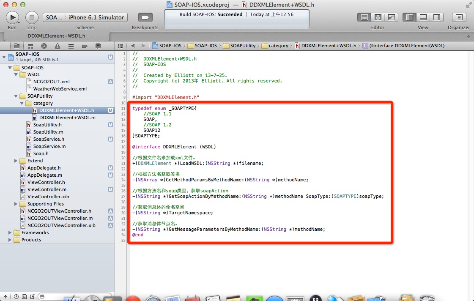The image size is (474, 301).
Task: Run the SOAP-IOS project
Action: 12,17
